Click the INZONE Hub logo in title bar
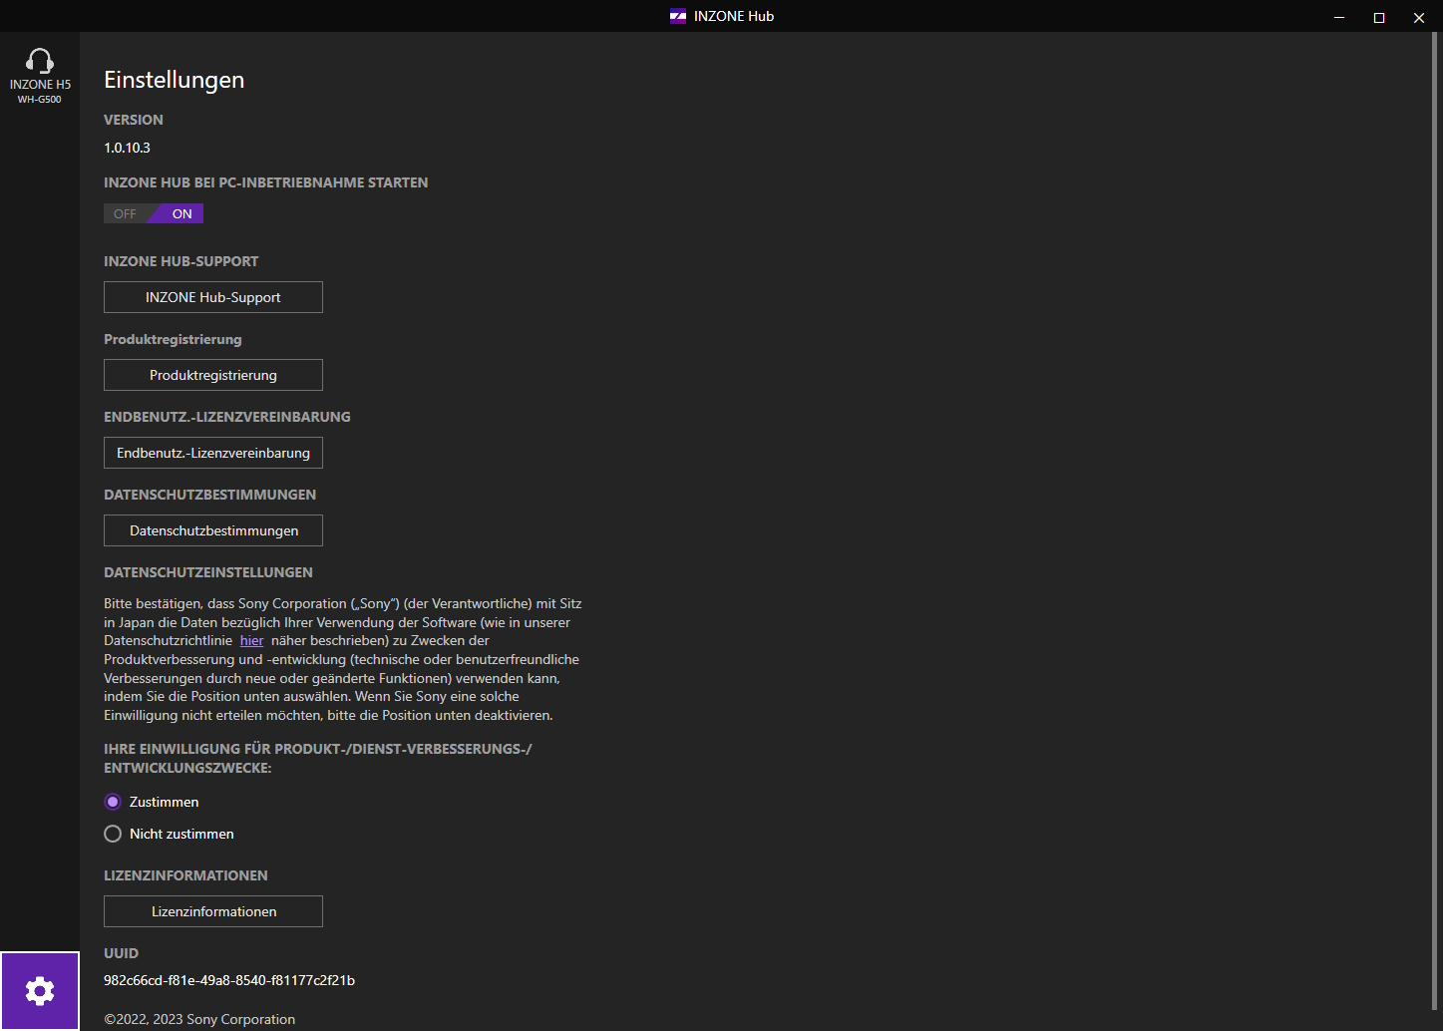This screenshot has width=1443, height=1031. 678,16
